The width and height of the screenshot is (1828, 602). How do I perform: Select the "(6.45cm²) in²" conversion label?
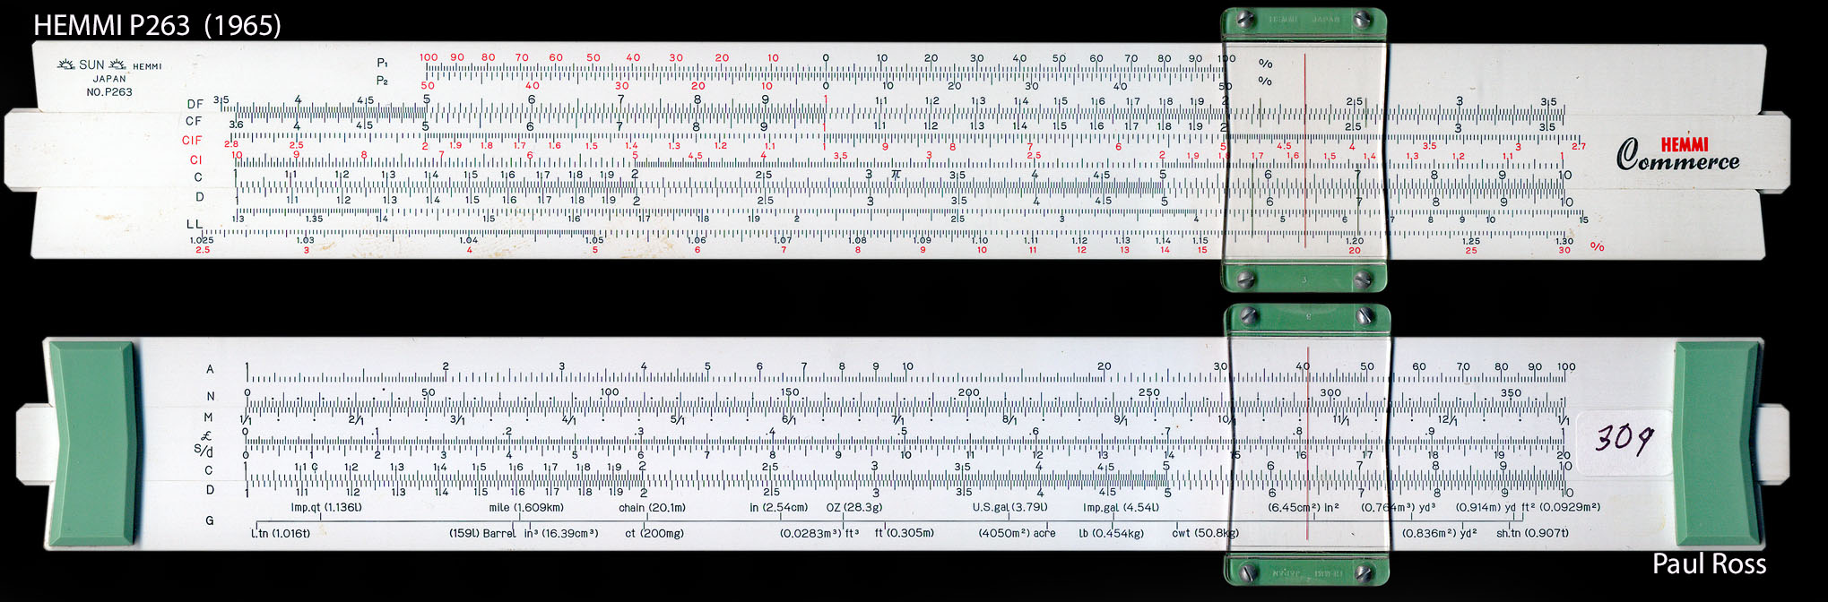click(x=1304, y=508)
